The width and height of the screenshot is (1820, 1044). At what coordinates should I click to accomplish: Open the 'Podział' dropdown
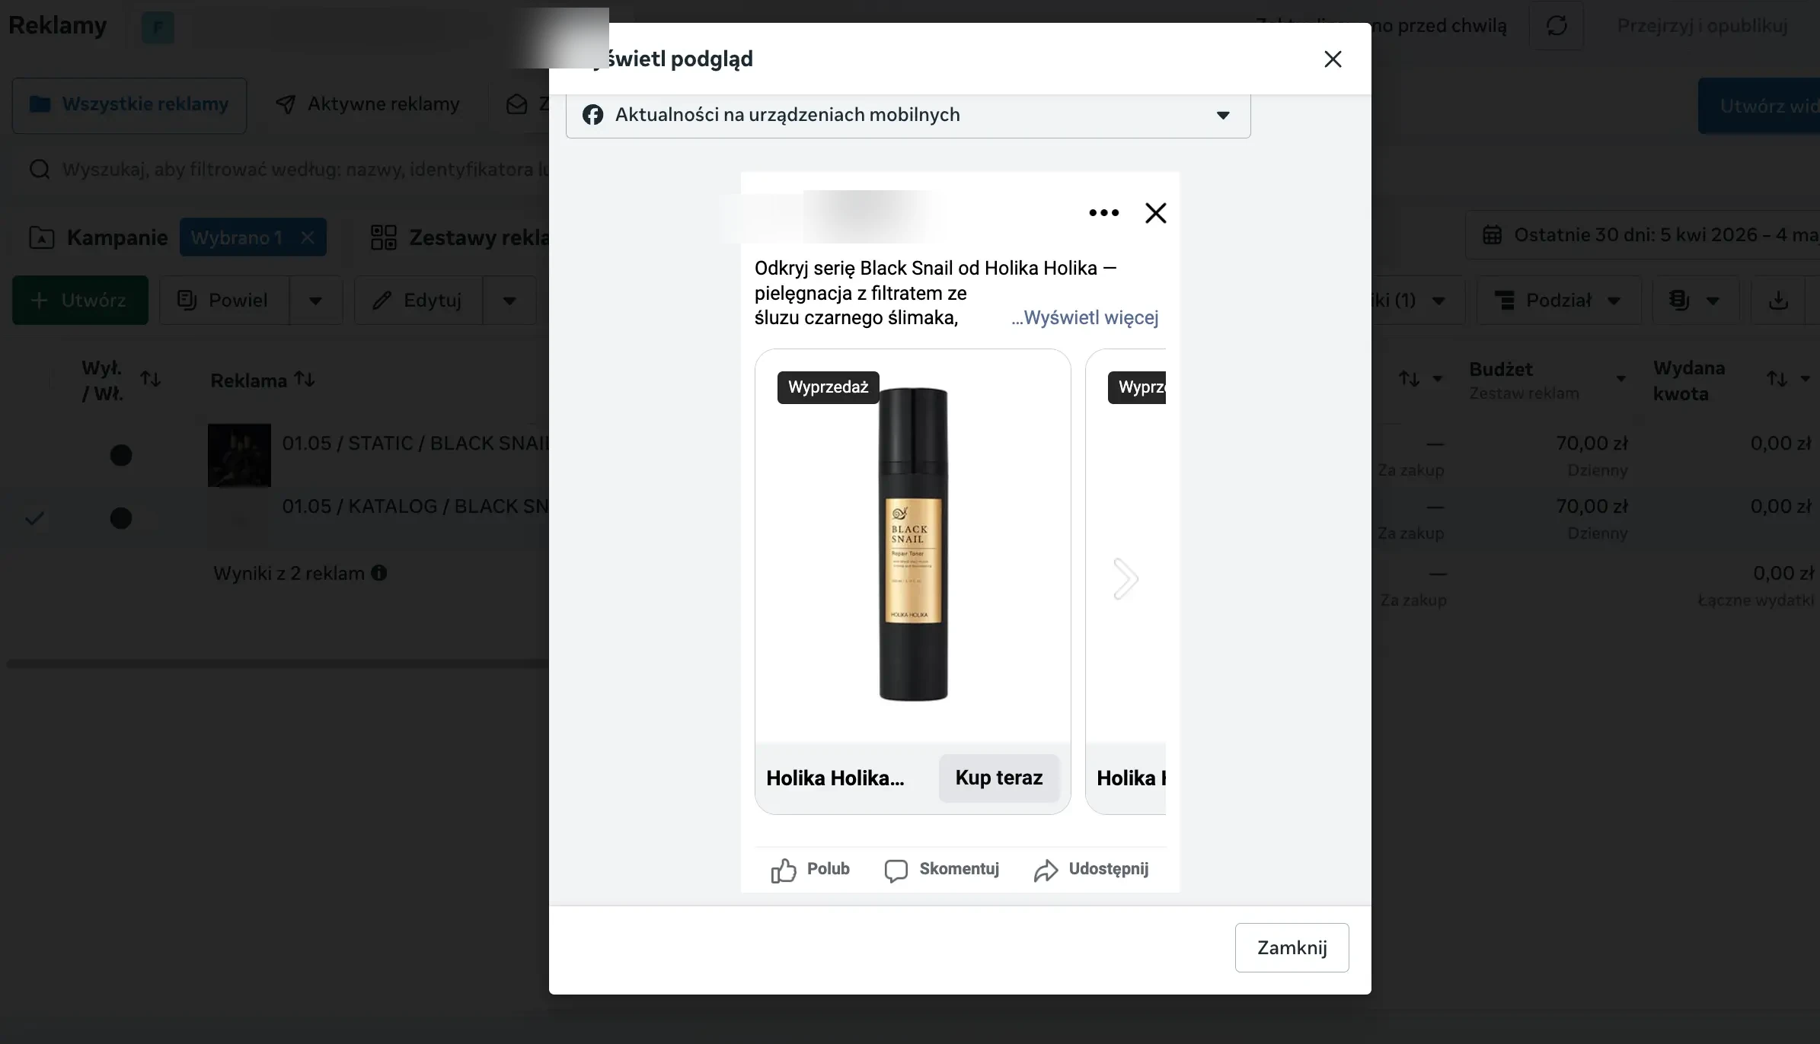pyautogui.click(x=1559, y=301)
